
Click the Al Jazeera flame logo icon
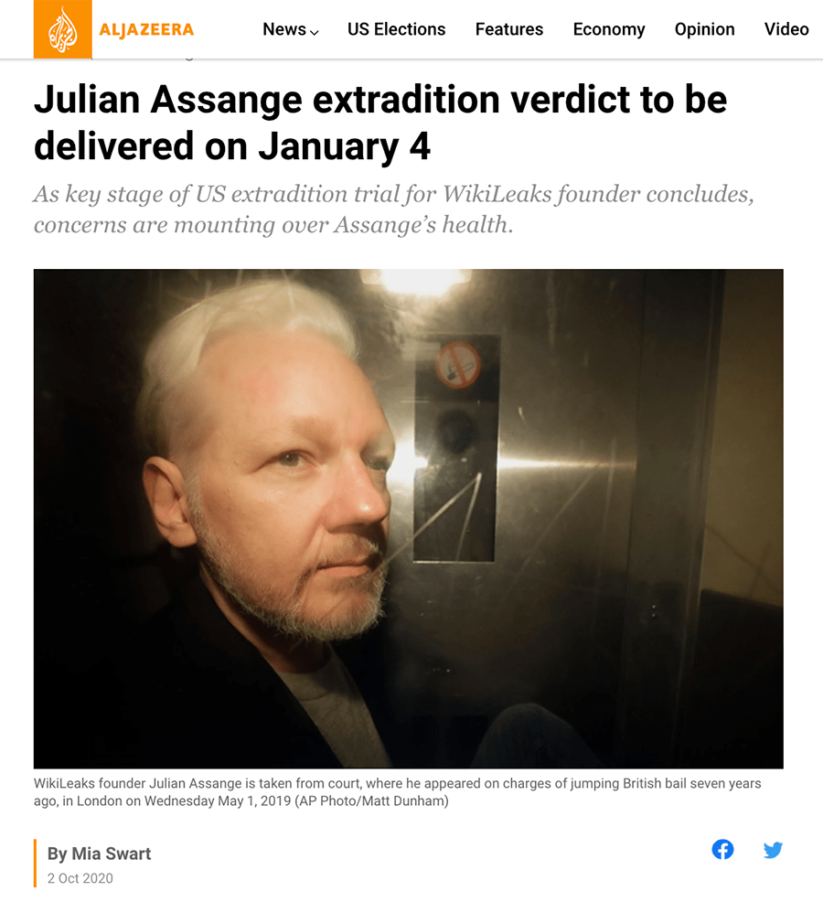pos(63,29)
